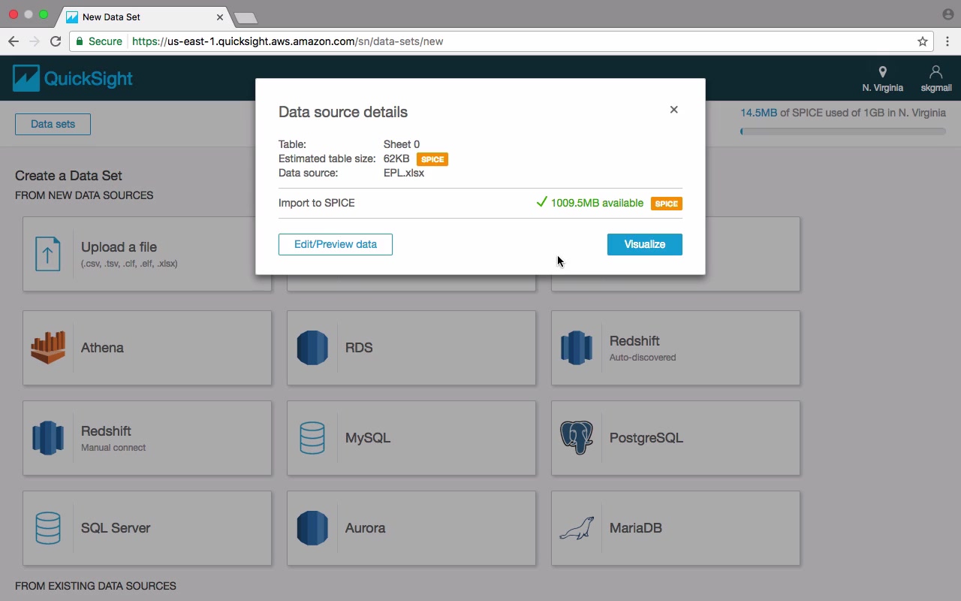Go to Data sets

tap(53, 124)
